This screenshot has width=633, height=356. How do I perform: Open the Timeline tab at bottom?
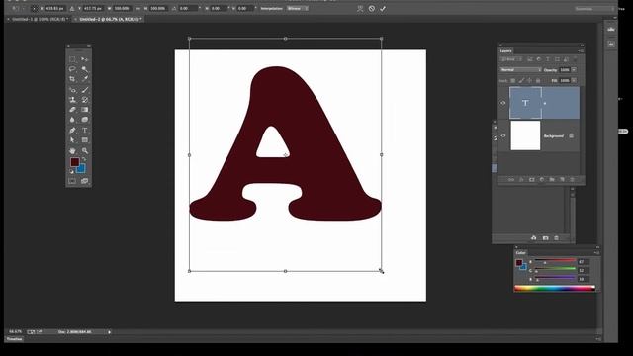point(14,339)
